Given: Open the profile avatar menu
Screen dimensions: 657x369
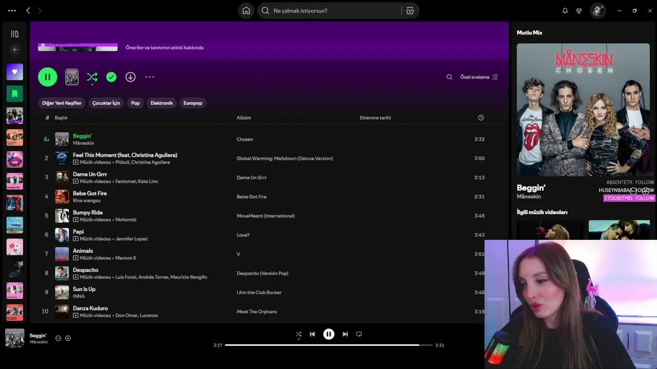Looking at the screenshot, I should pos(597,11).
